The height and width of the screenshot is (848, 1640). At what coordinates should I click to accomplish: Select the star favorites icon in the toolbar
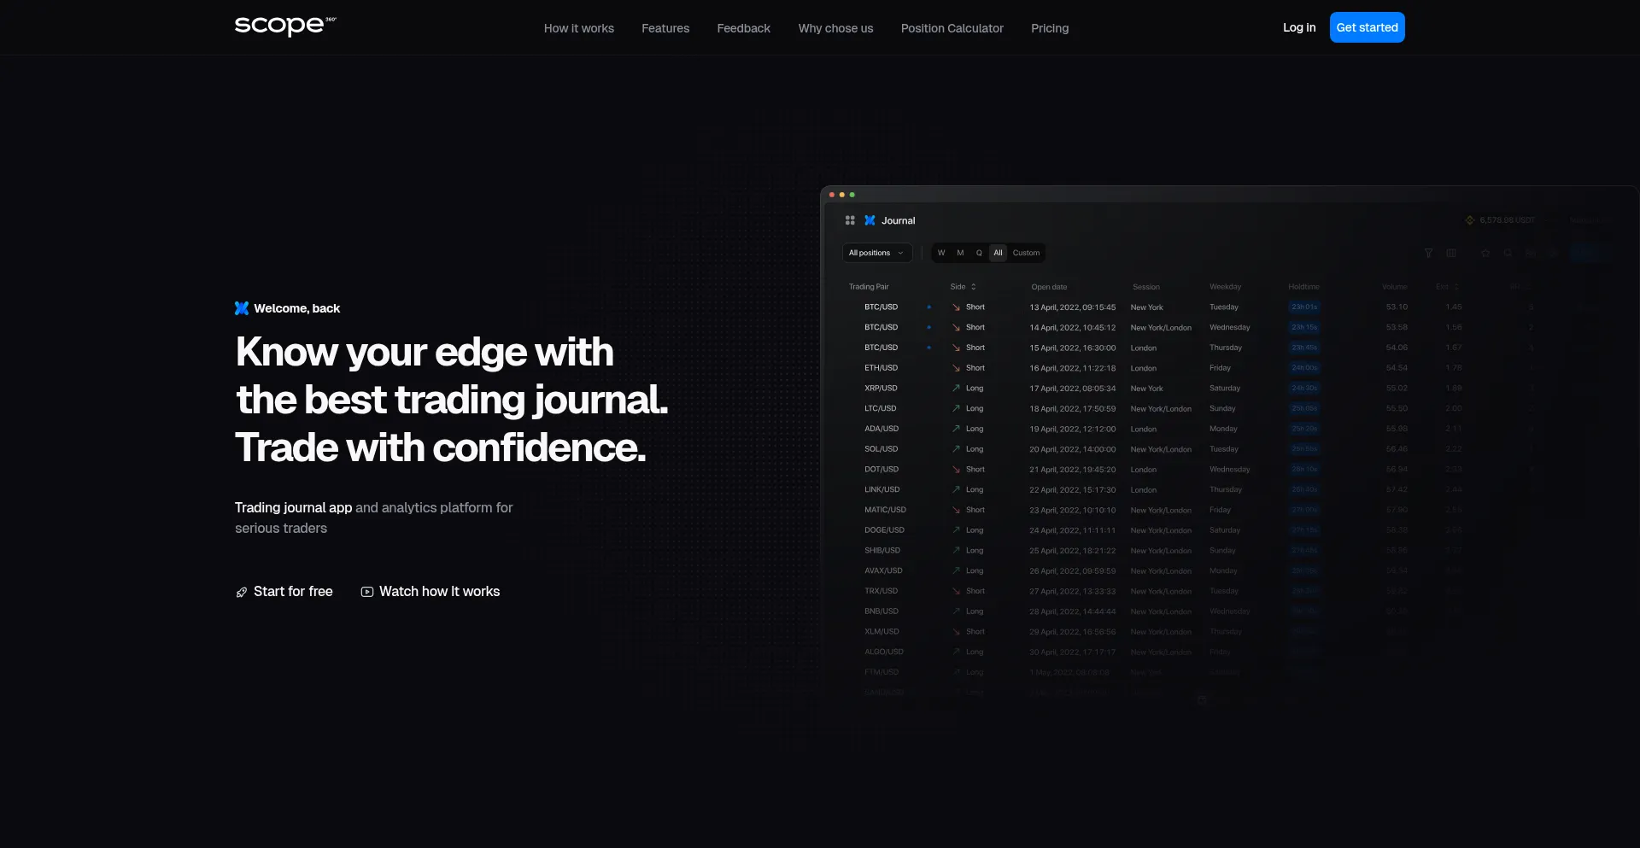click(x=1486, y=254)
